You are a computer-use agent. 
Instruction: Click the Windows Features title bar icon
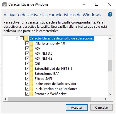(4, 4)
